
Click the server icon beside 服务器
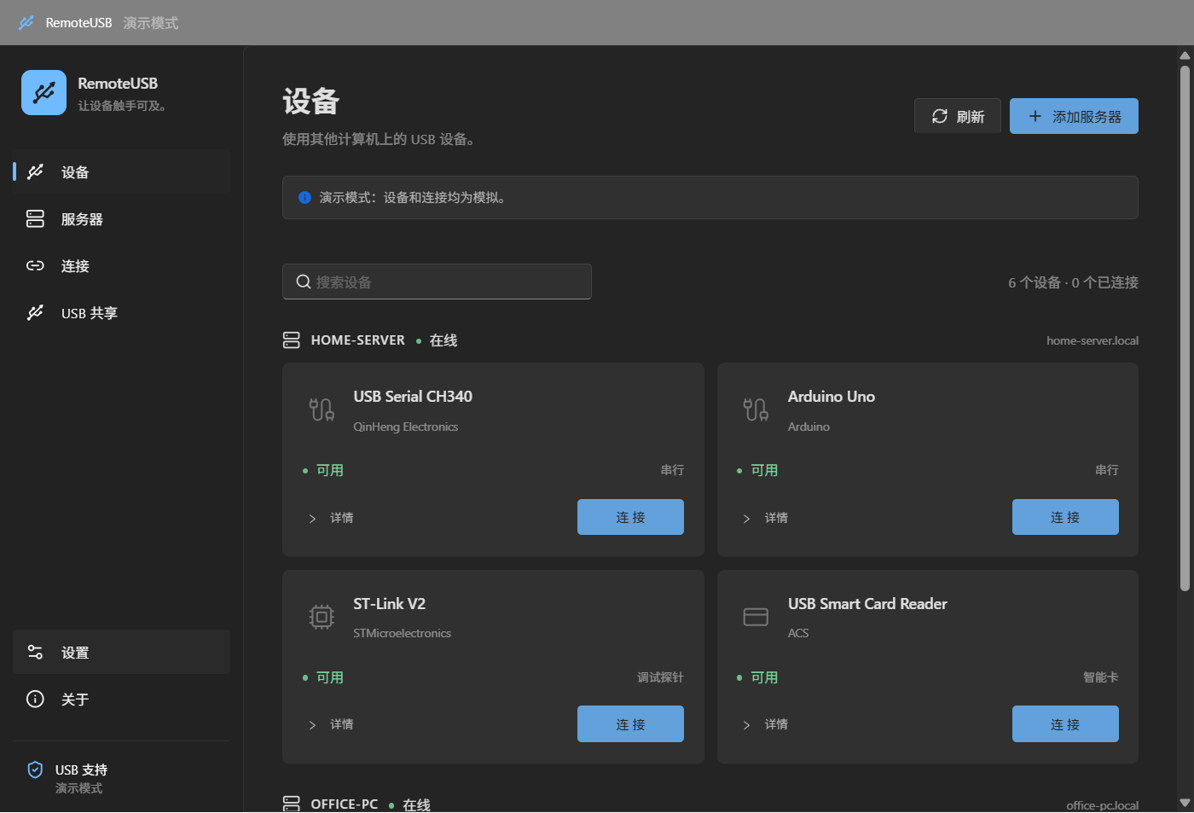click(x=35, y=218)
